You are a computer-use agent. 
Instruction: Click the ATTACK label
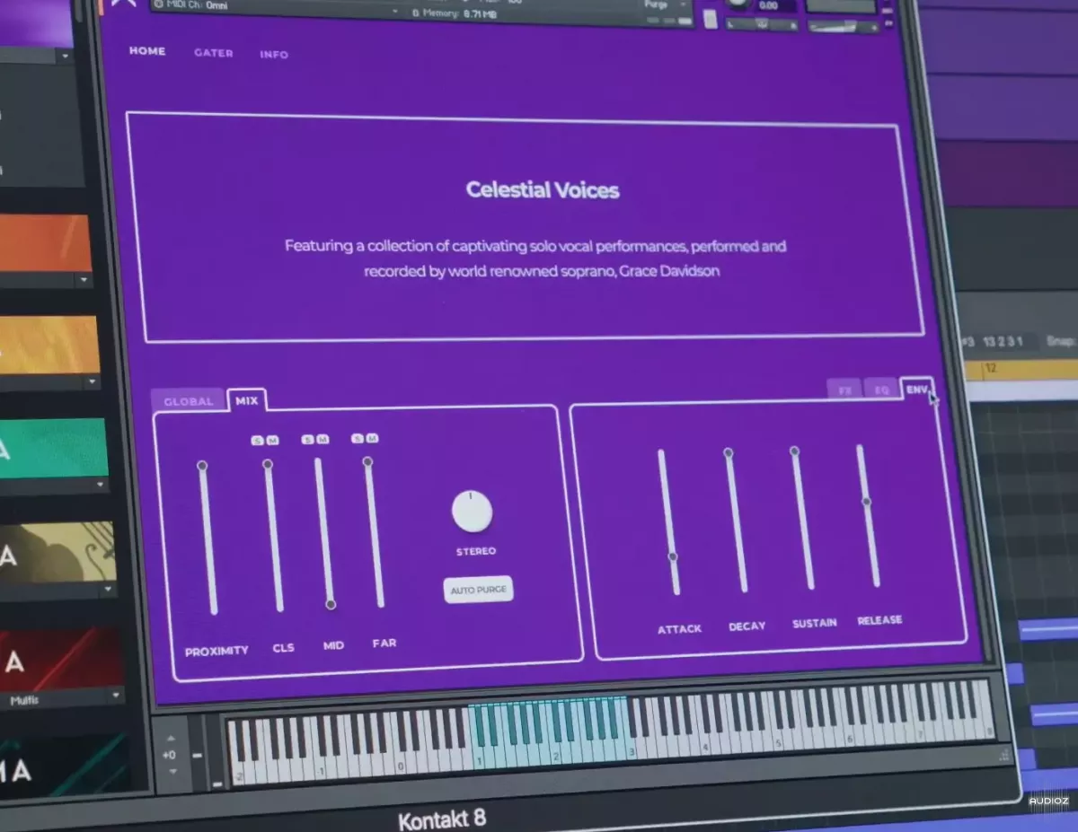pyautogui.click(x=680, y=628)
